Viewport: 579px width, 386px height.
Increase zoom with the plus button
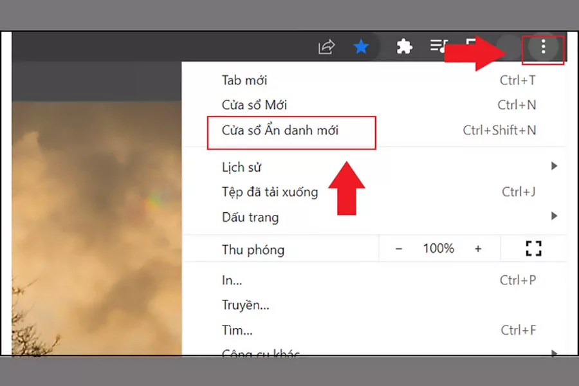478,249
